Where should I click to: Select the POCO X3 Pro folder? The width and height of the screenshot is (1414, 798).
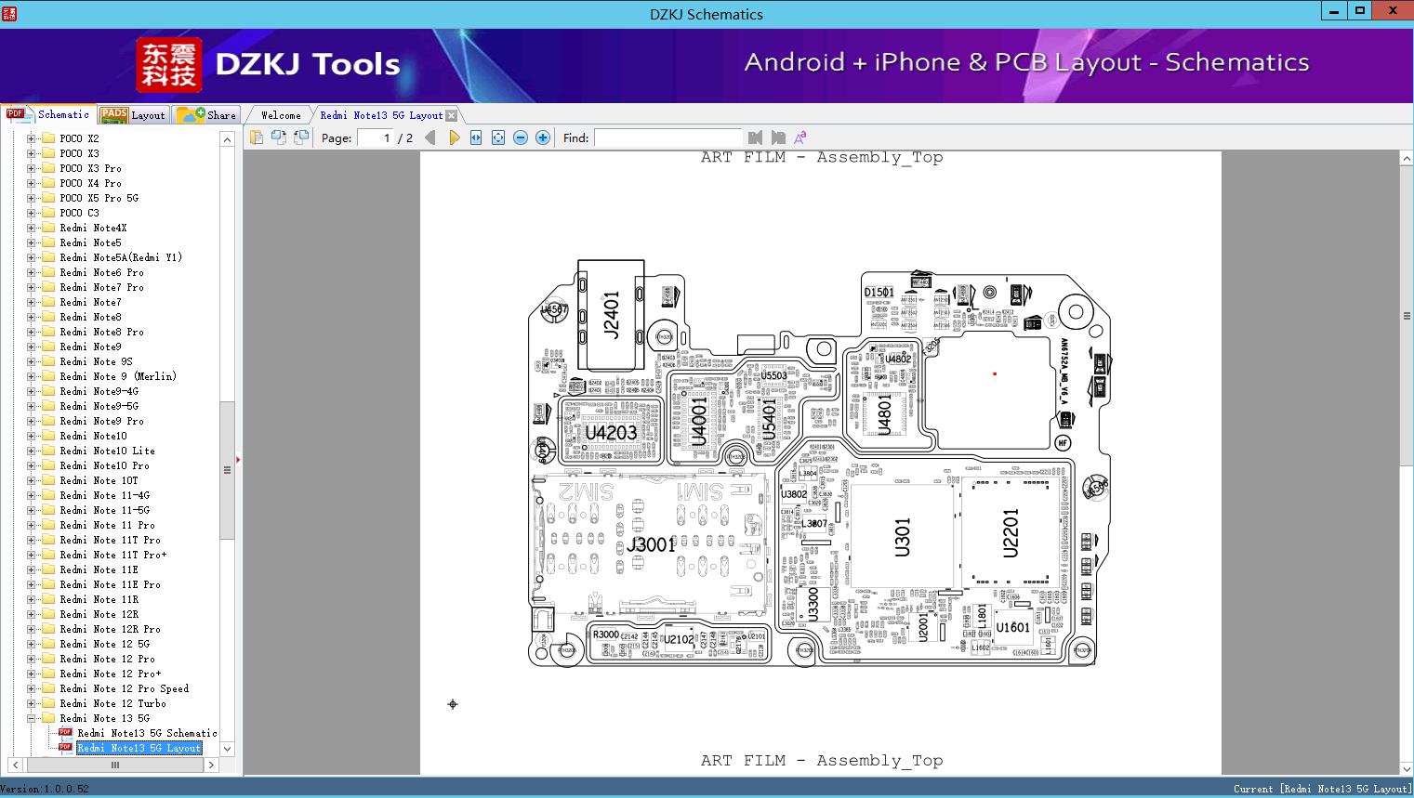(x=90, y=168)
